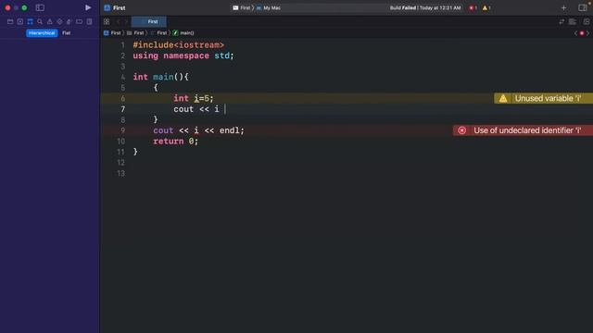Click the 'int i=5;' statement
The width and height of the screenshot is (593, 333).
point(194,99)
